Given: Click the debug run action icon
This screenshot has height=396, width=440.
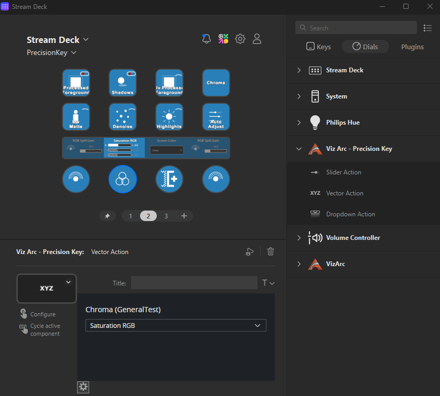Looking at the screenshot, I should (250, 251).
